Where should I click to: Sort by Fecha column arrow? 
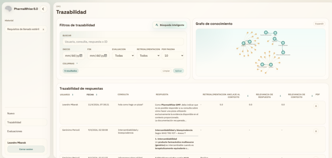[96, 95]
